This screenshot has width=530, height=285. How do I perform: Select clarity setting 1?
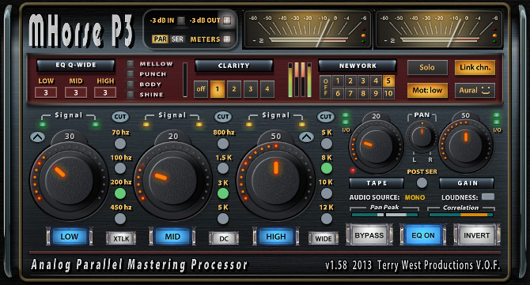point(218,89)
